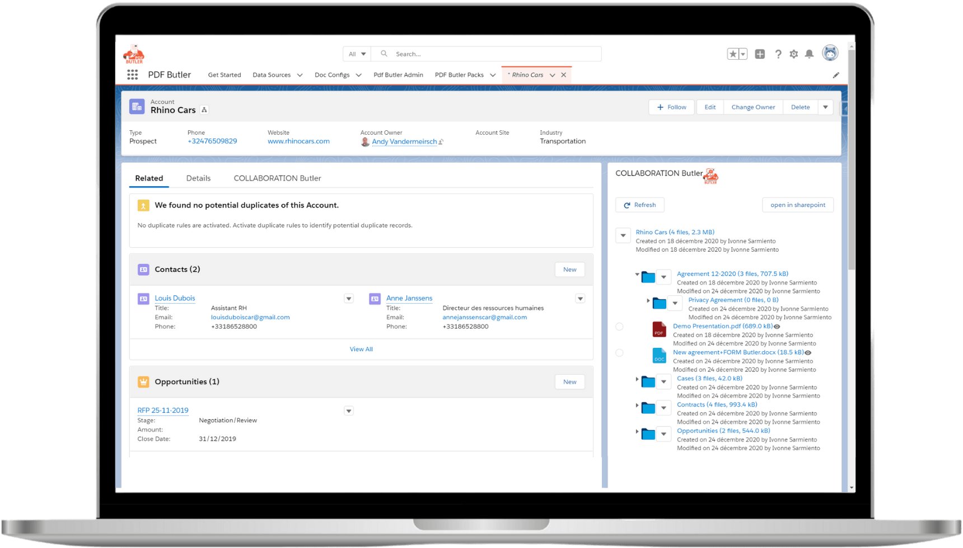Open the favorites star icon

pyautogui.click(x=732, y=54)
